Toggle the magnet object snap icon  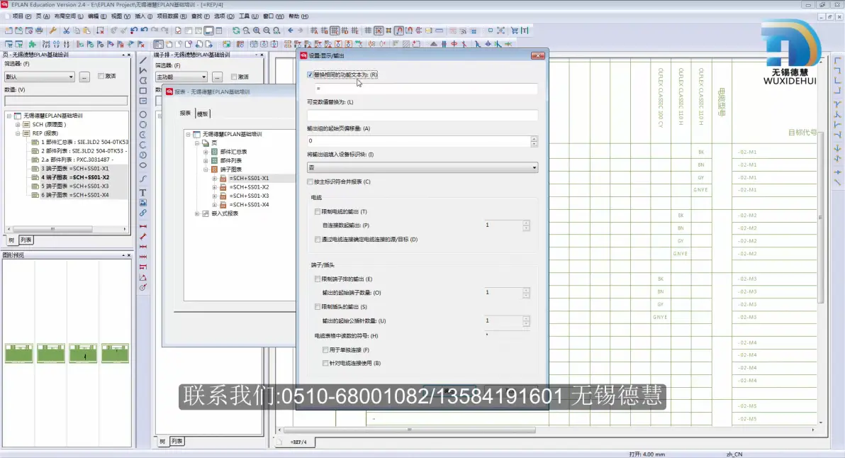tap(399, 30)
